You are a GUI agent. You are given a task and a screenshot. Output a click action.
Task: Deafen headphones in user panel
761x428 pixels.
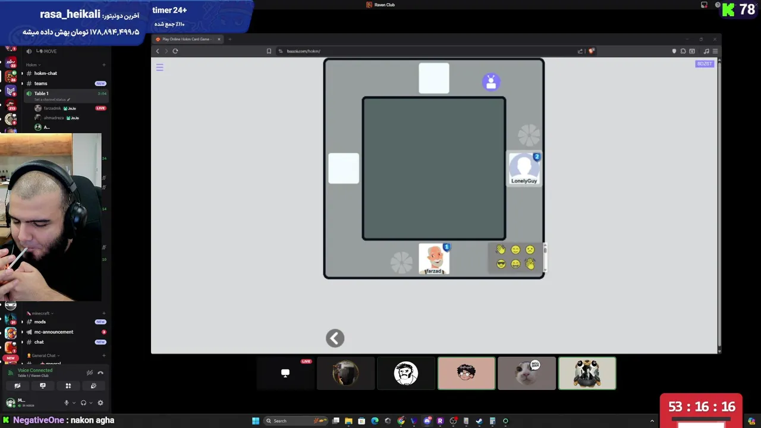(83, 402)
